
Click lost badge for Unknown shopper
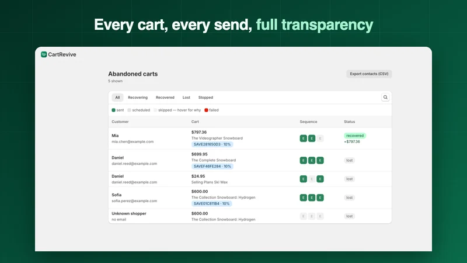pyautogui.click(x=349, y=216)
